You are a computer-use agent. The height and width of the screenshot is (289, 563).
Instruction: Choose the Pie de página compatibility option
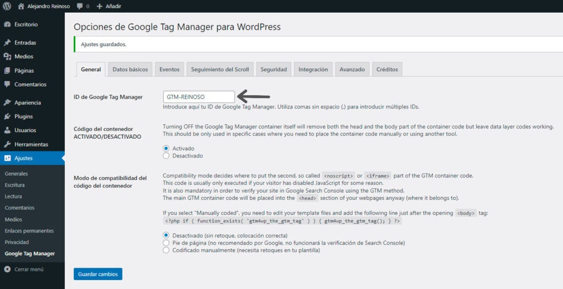[x=166, y=243]
